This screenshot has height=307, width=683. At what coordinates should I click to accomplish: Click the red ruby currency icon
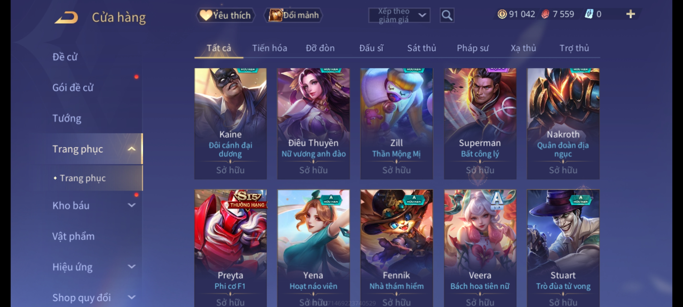pos(545,14)
